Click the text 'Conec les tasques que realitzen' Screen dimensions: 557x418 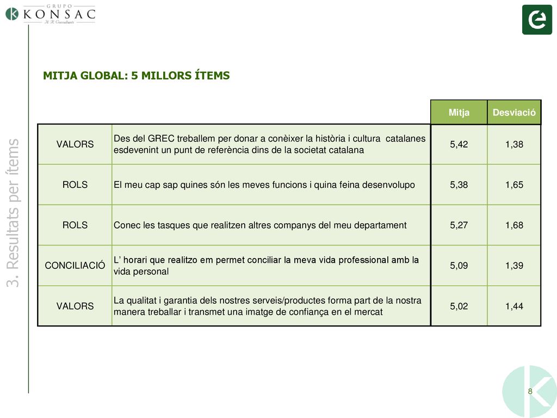click(x=178, y=225)
